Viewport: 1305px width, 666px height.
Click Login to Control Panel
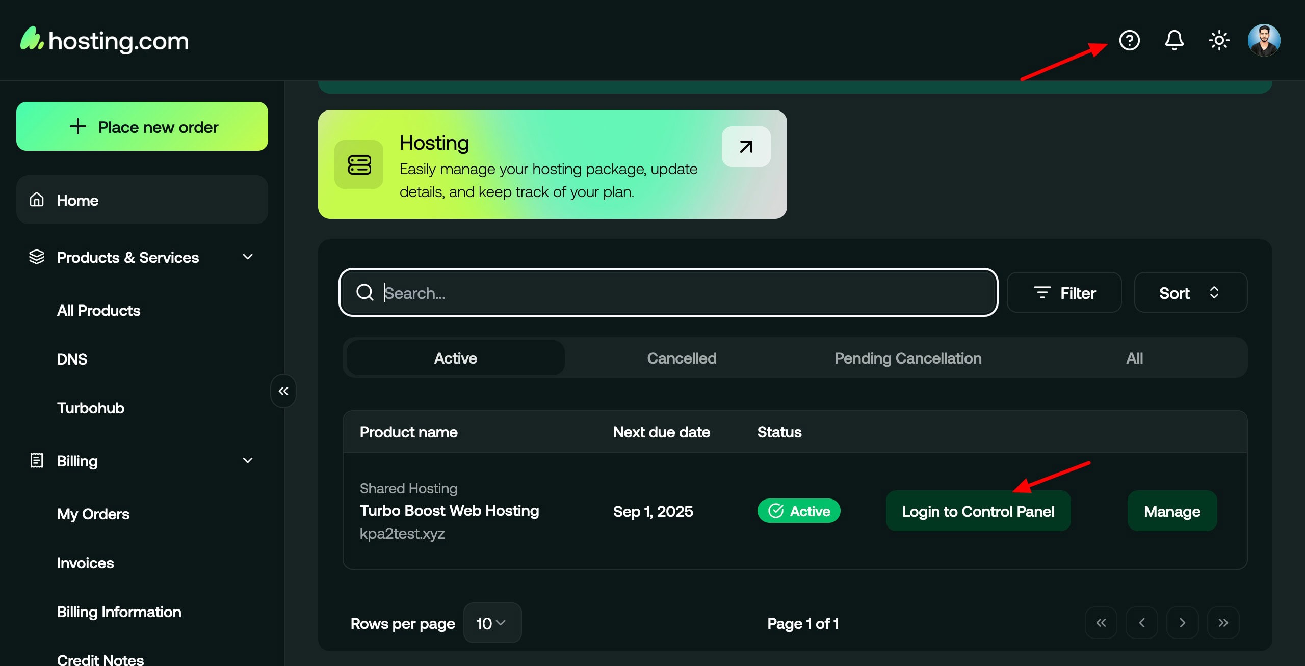(x=978, y=511)
